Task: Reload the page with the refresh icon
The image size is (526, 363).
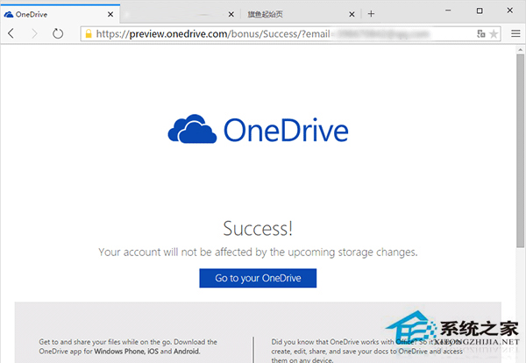Action: pos(58,33)
